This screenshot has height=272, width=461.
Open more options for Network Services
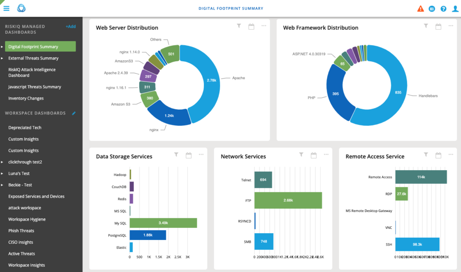[326, 154]
